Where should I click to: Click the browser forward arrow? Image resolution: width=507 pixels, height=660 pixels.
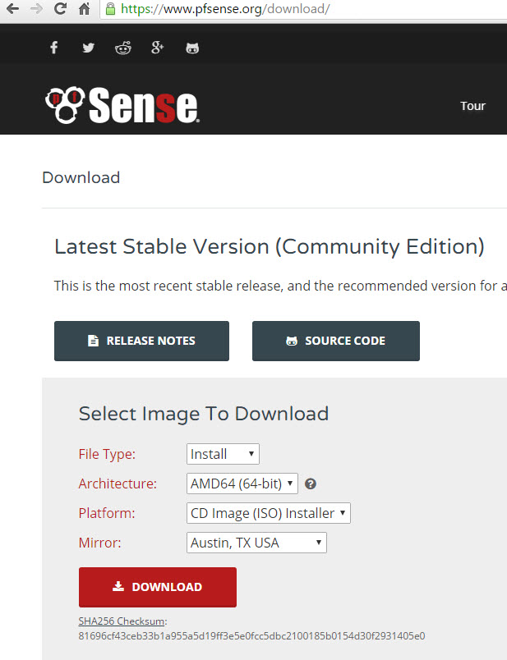[37, 8]
